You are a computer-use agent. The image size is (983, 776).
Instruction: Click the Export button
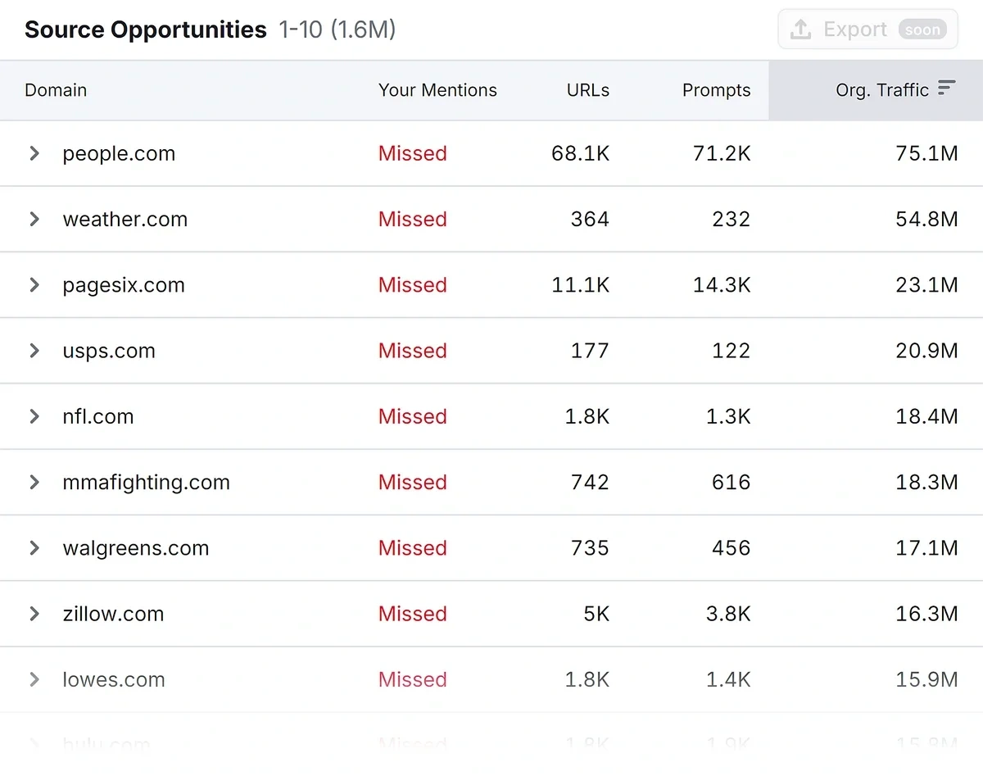click(867, 29)
